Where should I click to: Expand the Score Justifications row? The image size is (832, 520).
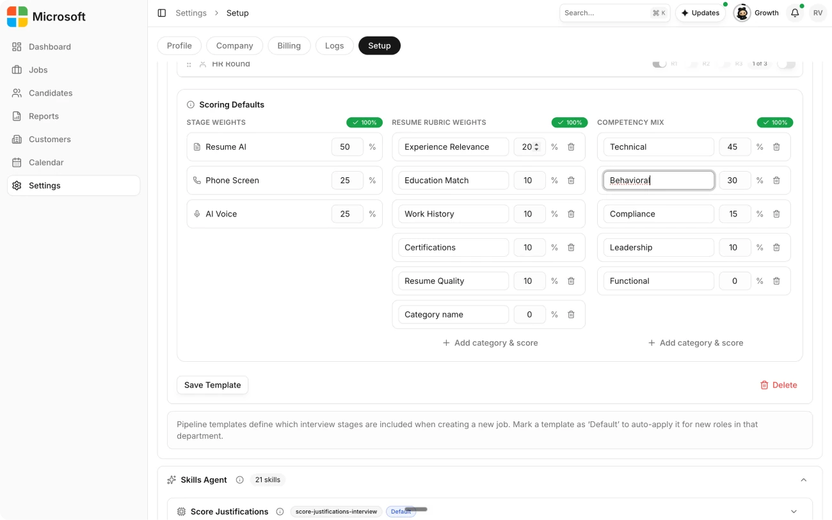[x=794, y=512]
